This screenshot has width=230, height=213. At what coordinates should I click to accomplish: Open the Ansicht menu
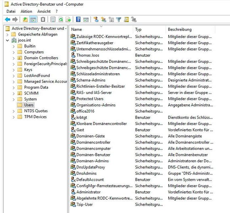pyautogui.click(x=44, y=11)
